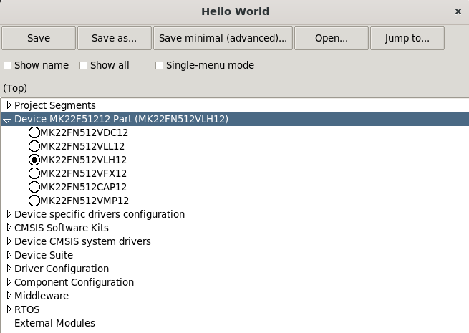
Task: Expand the CMSIS Software Kits node
Action: point(9,228)
